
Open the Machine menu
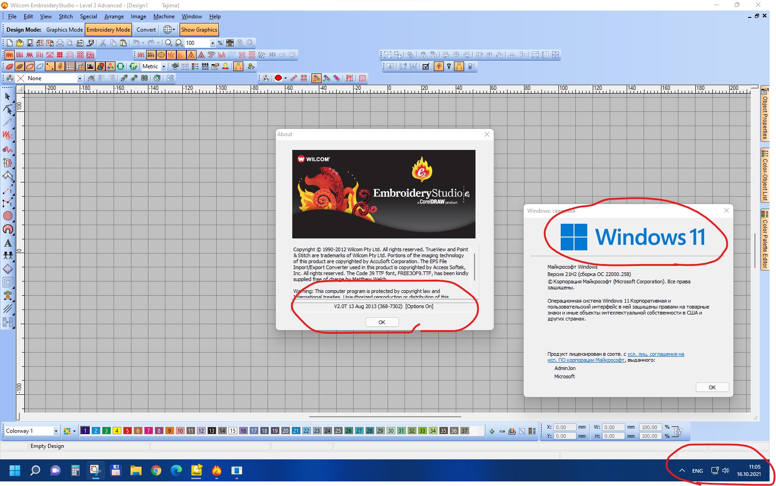164,17
